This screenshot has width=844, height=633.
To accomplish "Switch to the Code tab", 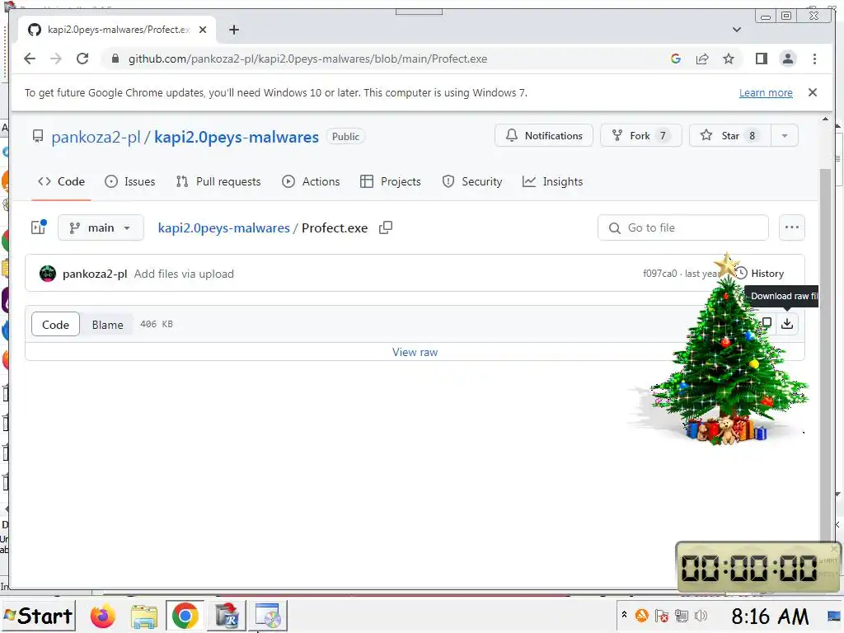I will click(x=61, y=181).
